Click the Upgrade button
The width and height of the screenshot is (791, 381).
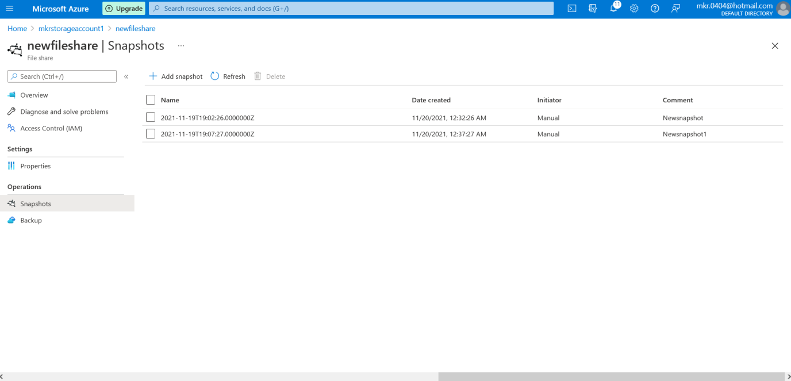(124, 9)
